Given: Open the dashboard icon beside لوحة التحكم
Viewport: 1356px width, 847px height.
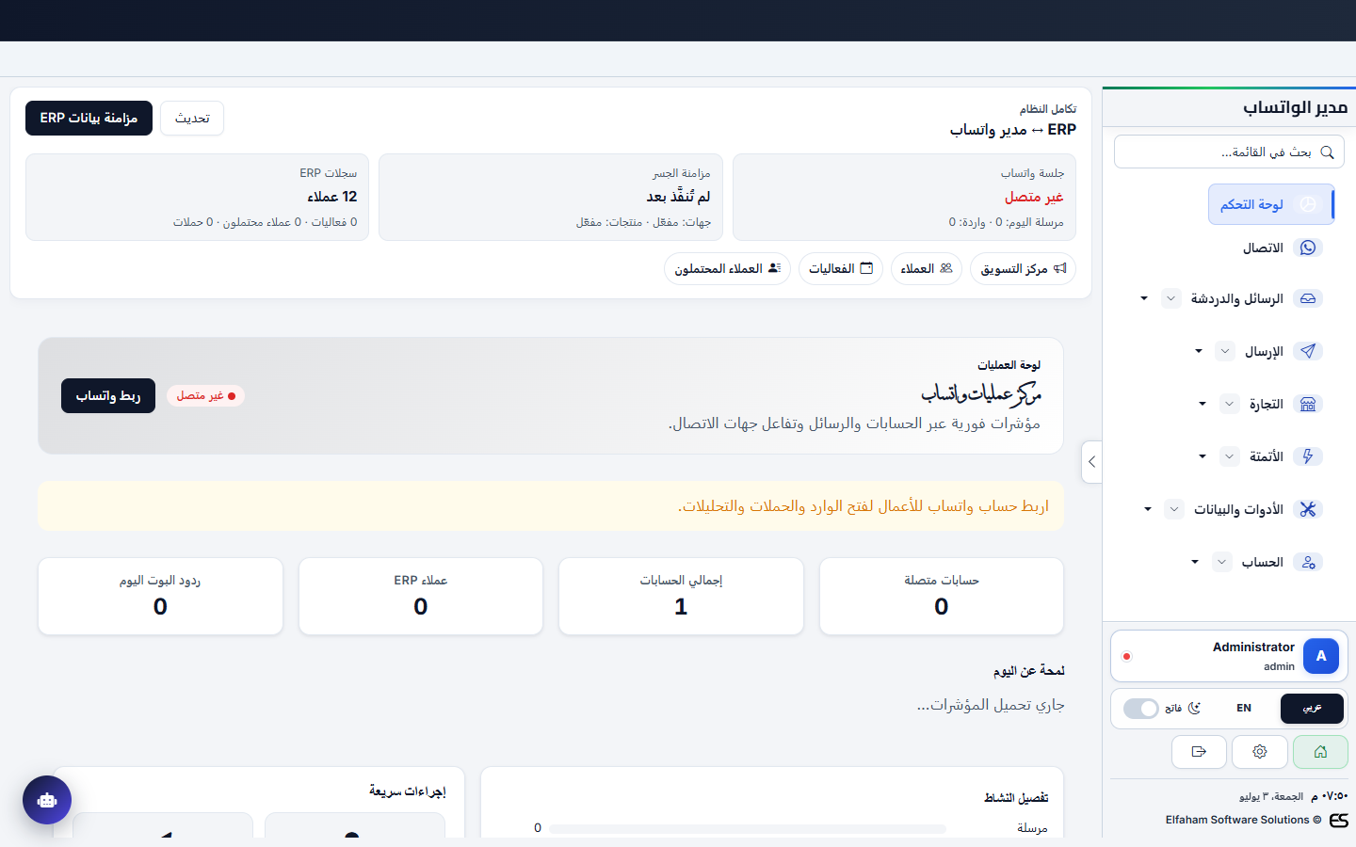Looking at the screenshot, I should coord(1308,204).
